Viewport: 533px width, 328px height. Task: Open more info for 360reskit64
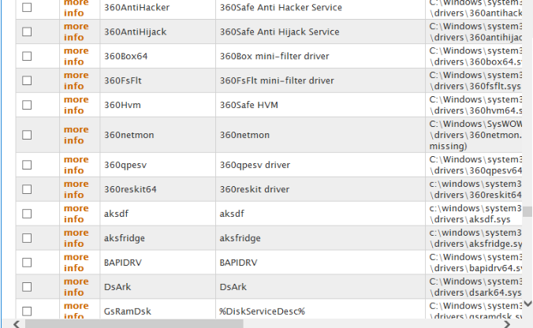(76, 189)
